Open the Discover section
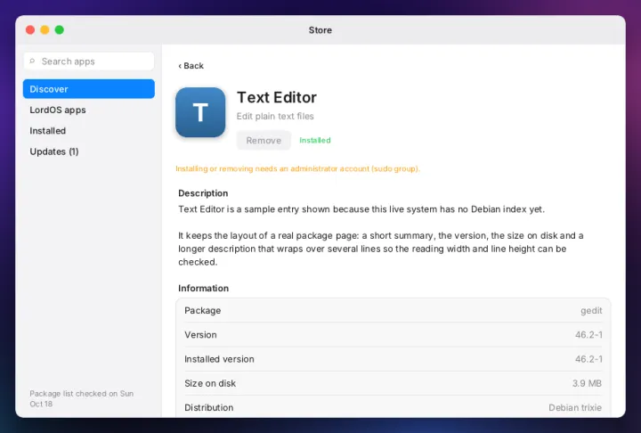 point(89,89)
